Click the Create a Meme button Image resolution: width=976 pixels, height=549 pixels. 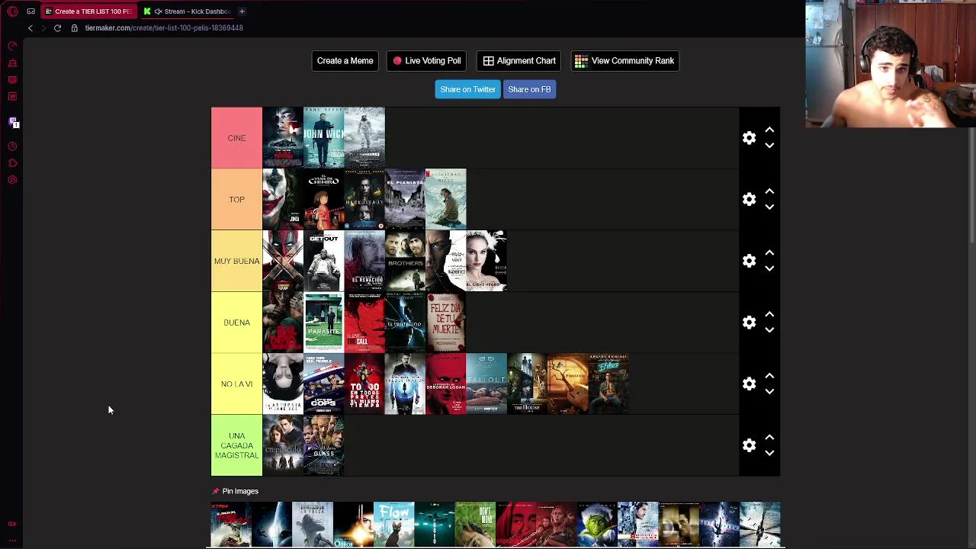[x=345, y=61]
